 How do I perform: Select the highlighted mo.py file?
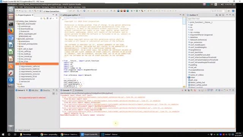coord(37,64)
